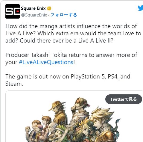This screenshot has width=143, height=142.
Task: Open the Square Enix display name
Action: (33, 8)
